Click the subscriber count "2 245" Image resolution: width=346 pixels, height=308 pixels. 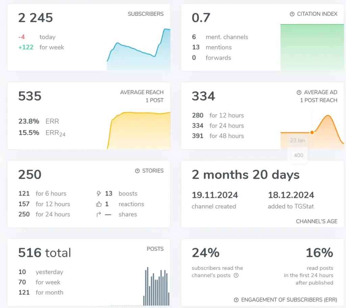tap(35, 18)
